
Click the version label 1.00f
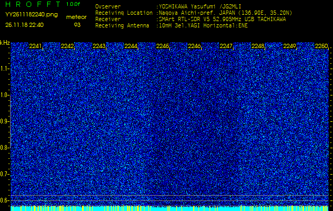[x=73, y=4]
